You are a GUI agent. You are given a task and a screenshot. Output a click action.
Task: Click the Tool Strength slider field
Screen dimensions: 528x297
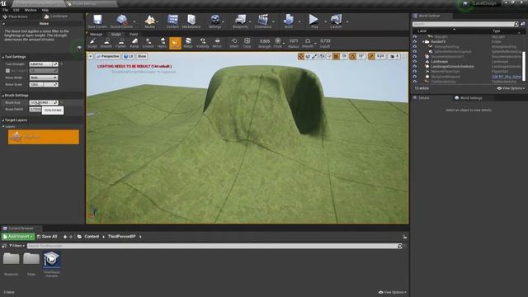[44, 64]
